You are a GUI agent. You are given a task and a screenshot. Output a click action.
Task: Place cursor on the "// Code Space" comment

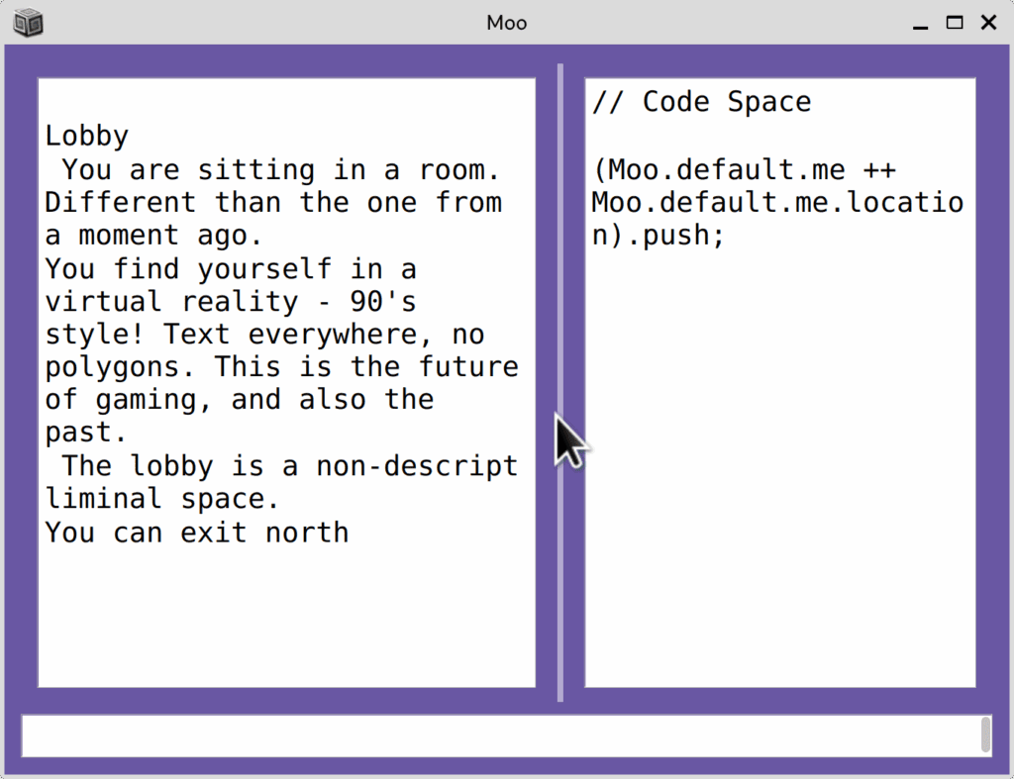[701, 102]
